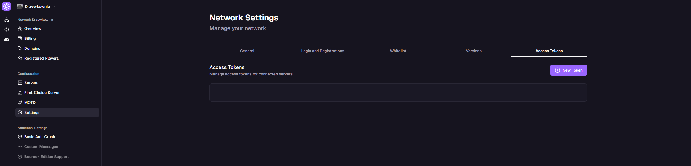Screen dimensions: 691x166
Task: Select Registered Players in sidebar
Action: pos(41,58)
